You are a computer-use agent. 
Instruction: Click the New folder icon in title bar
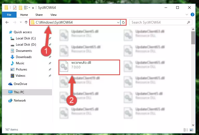(x=20, y=8)
